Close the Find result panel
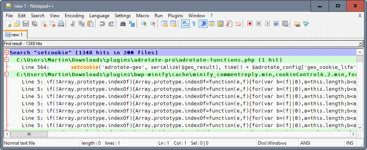This screenshot has height=150, width=367. tap(361, 44)
